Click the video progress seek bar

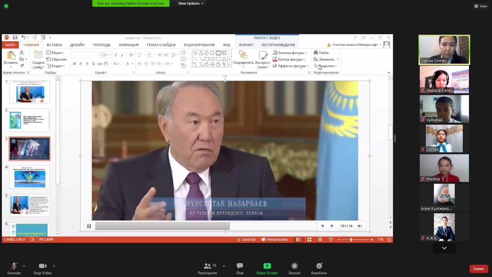pyautogui.click(x=206, y=226)
